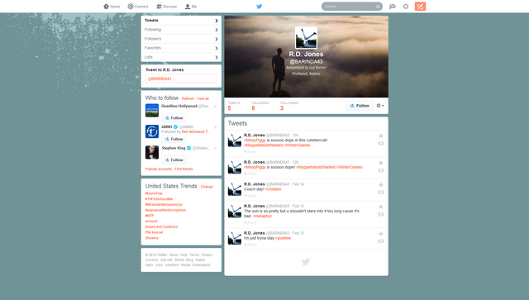529x300 pixels.
Task: Open Find friends link
Action: point(183,169)
